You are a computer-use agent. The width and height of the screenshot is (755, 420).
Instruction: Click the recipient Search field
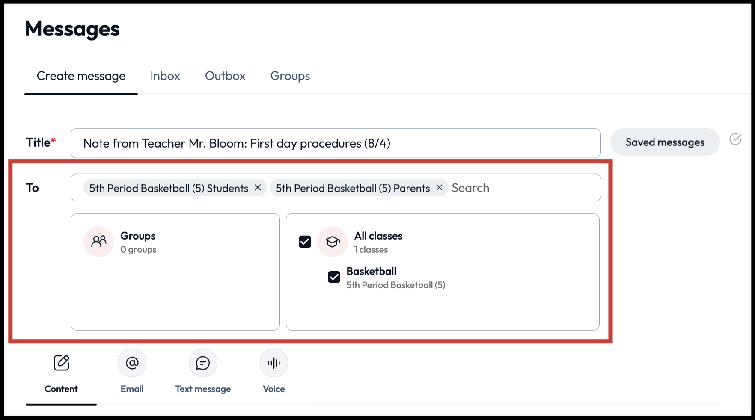point(522,188)
